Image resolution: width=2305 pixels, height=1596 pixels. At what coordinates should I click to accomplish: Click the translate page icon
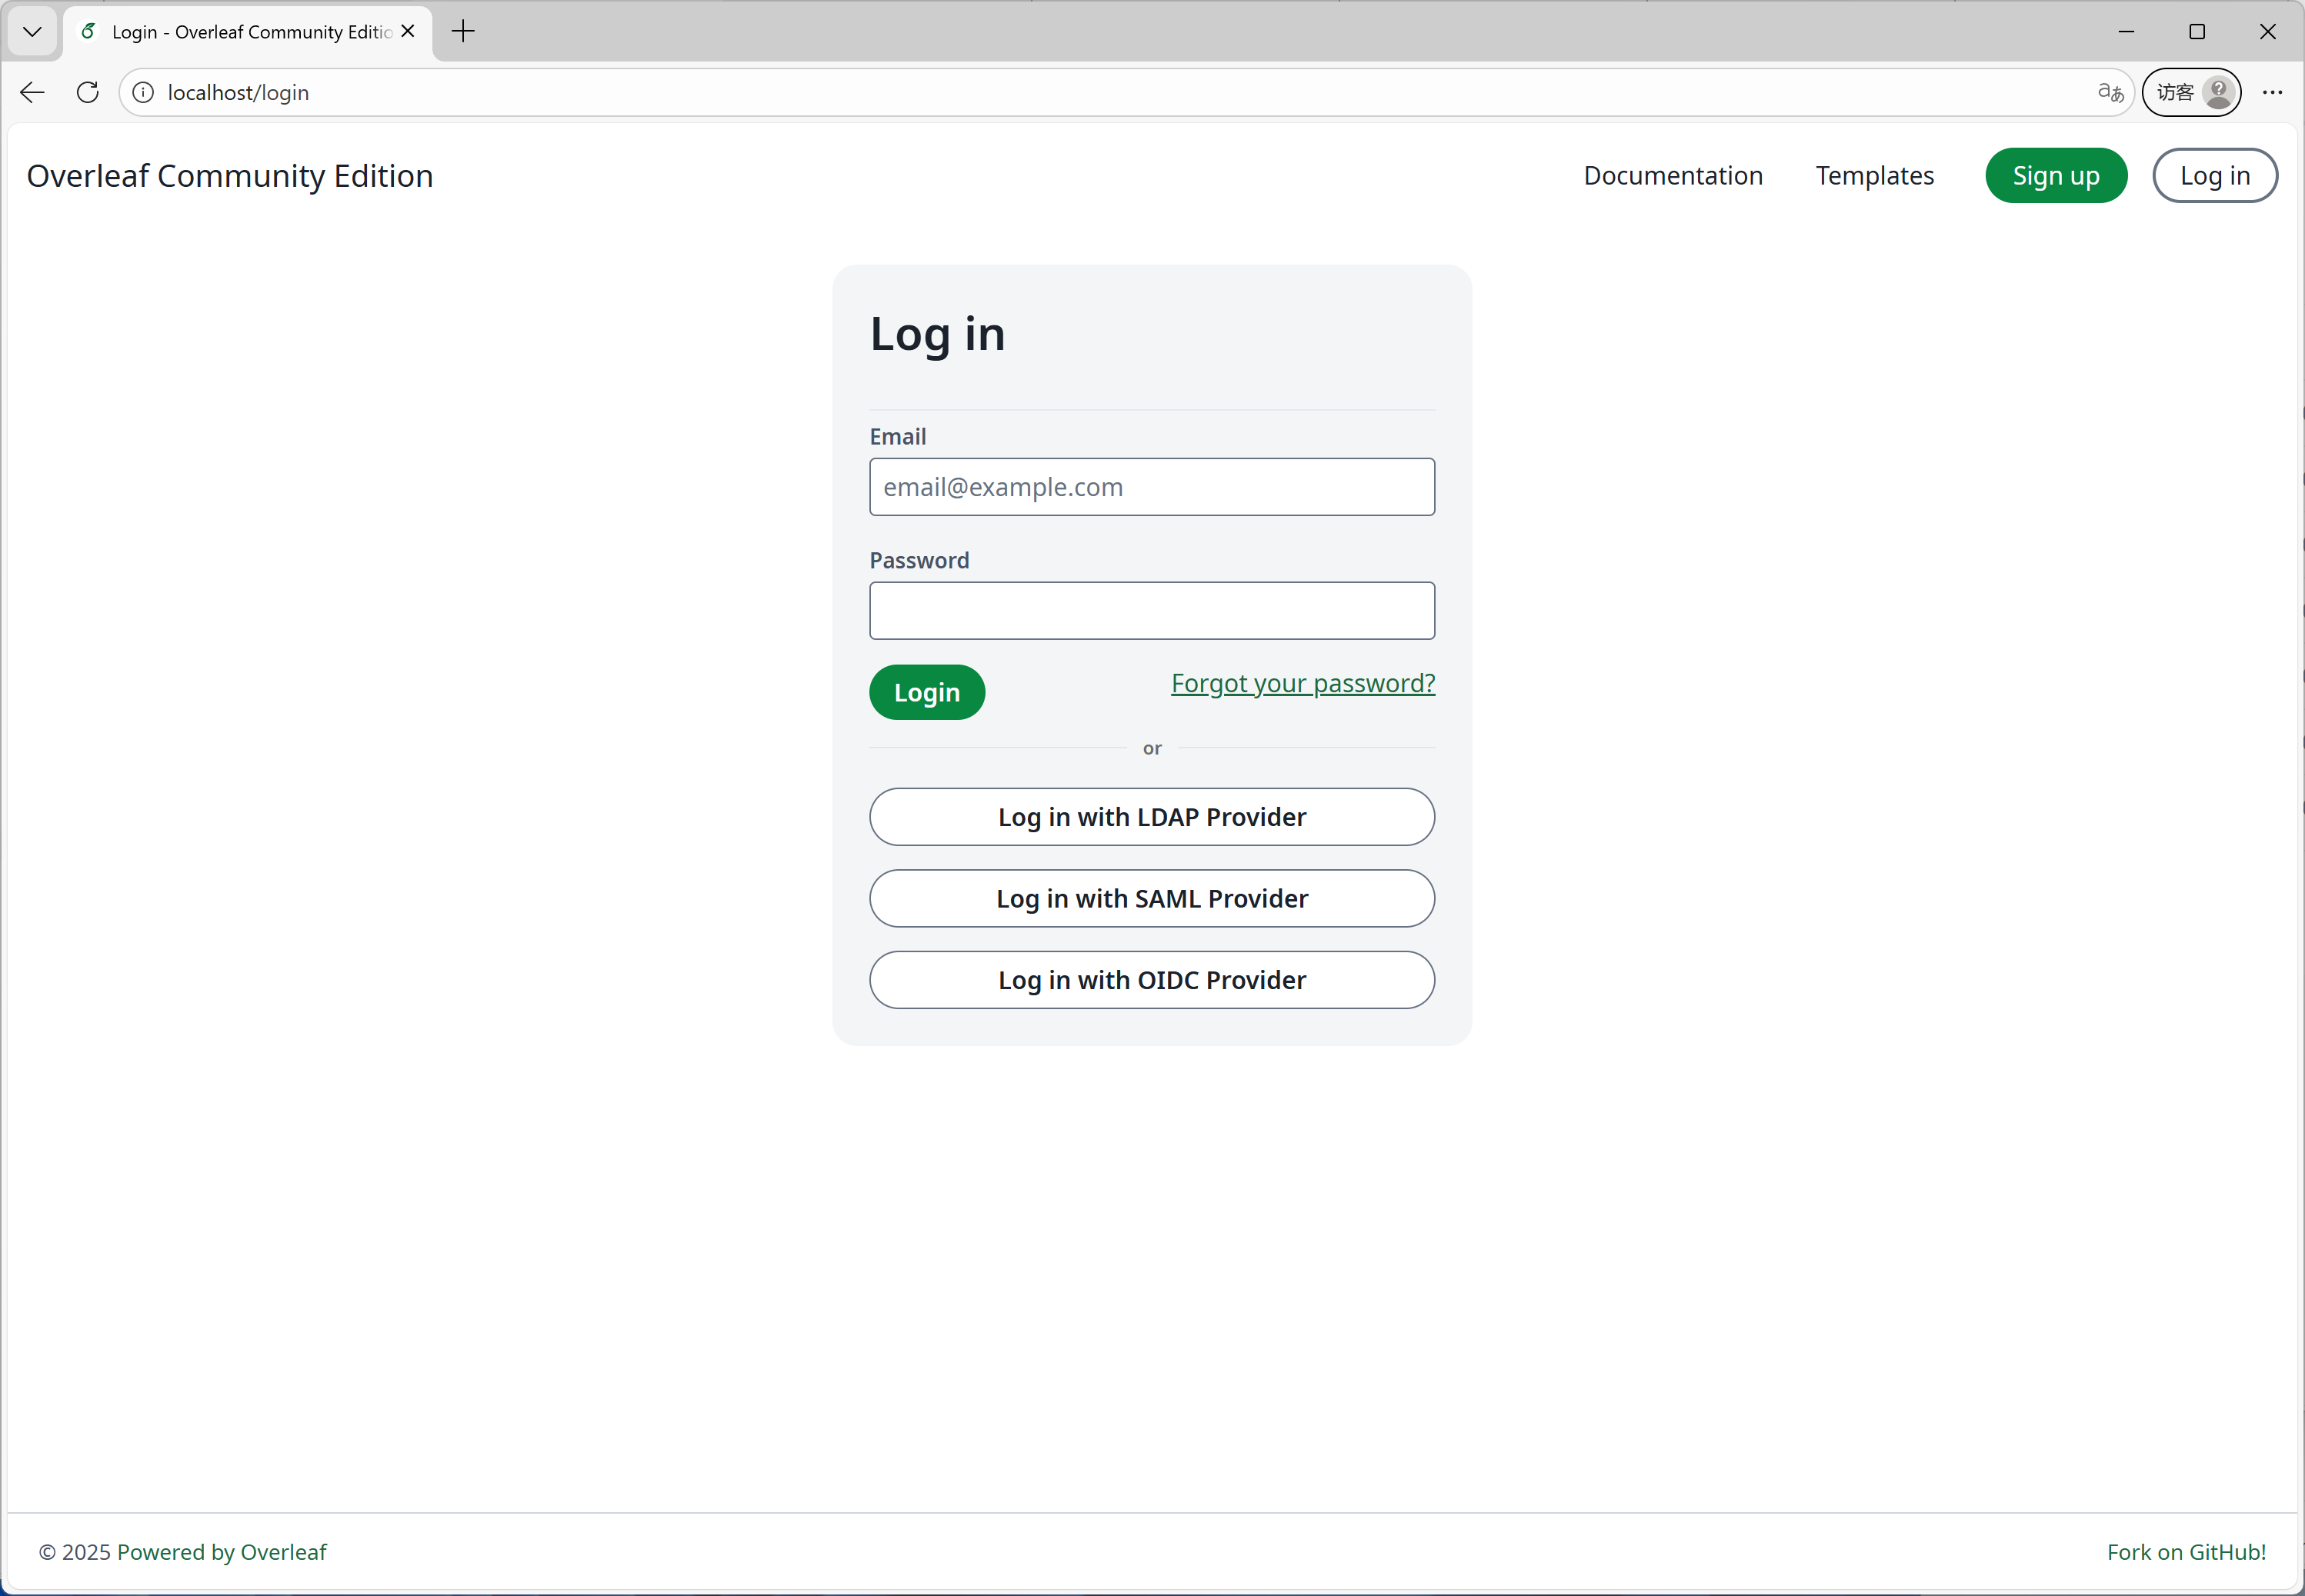2110,92
